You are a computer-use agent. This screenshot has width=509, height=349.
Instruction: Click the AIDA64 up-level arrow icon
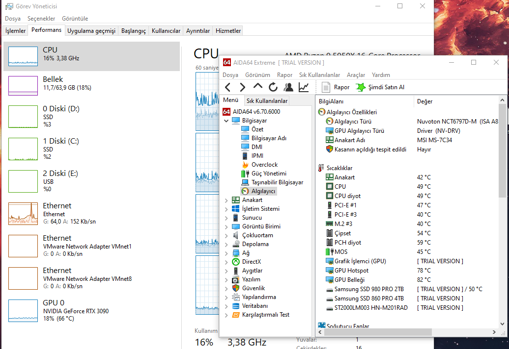pos(258,86)
